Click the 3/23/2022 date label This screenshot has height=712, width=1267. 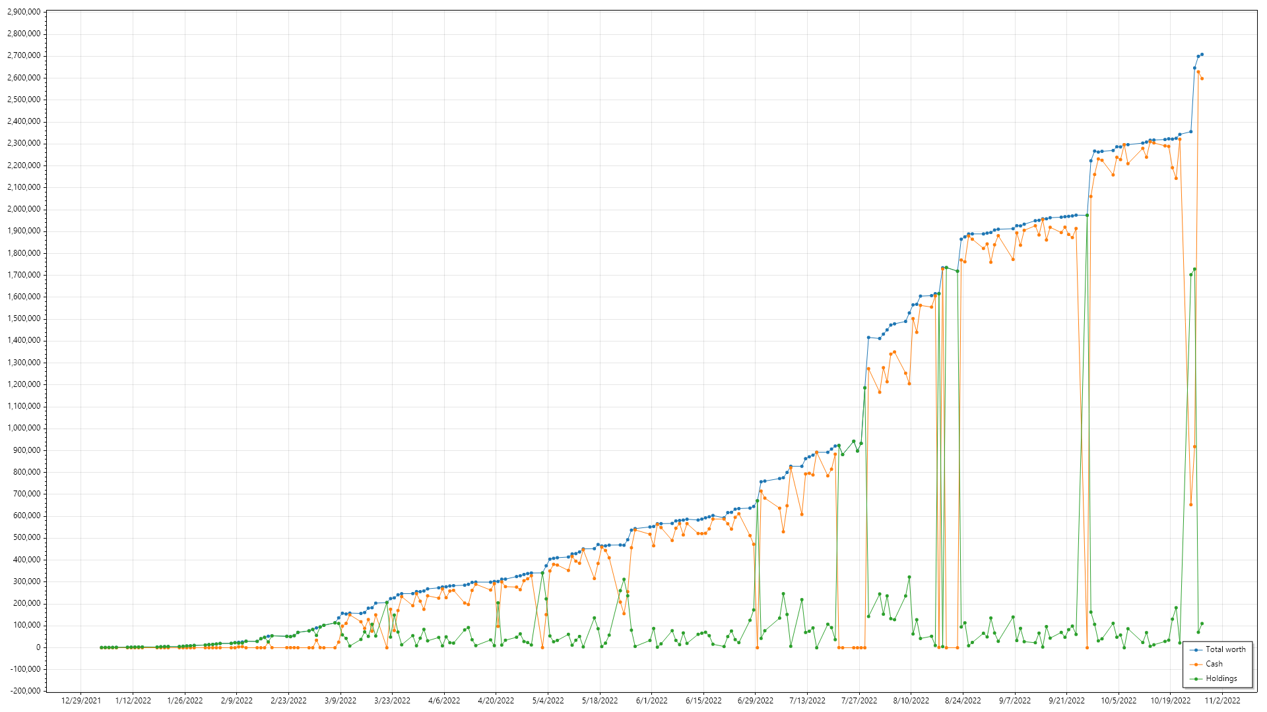[x=393, y=701]
